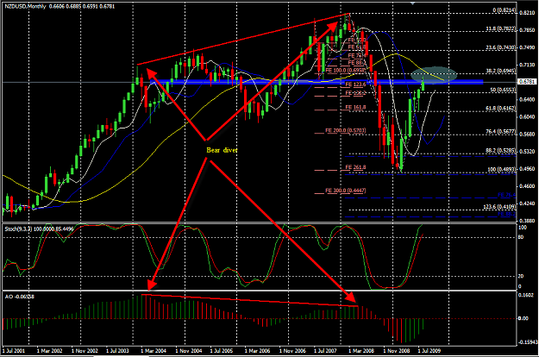The image size is (539, 357).
Task: Click the date label 1 Jul 2009
Action: click(x=429, y=351)
